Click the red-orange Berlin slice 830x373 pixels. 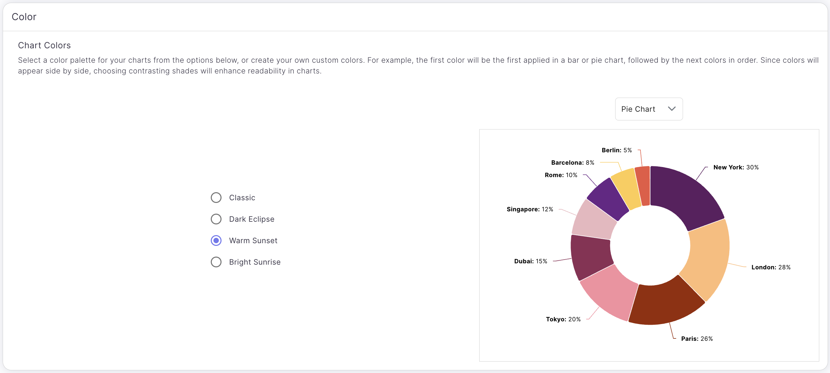643,185
